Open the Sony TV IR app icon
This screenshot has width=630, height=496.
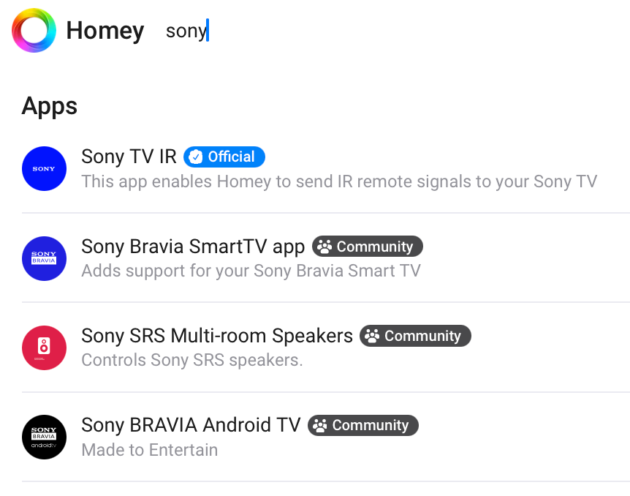tap(44, 168)
